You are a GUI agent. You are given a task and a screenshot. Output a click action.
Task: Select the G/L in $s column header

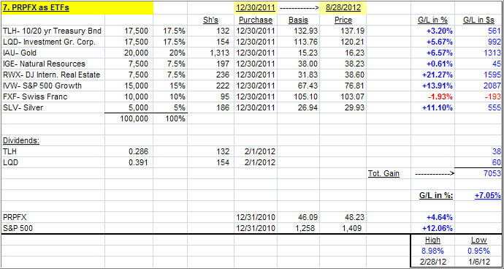[479, 20]
